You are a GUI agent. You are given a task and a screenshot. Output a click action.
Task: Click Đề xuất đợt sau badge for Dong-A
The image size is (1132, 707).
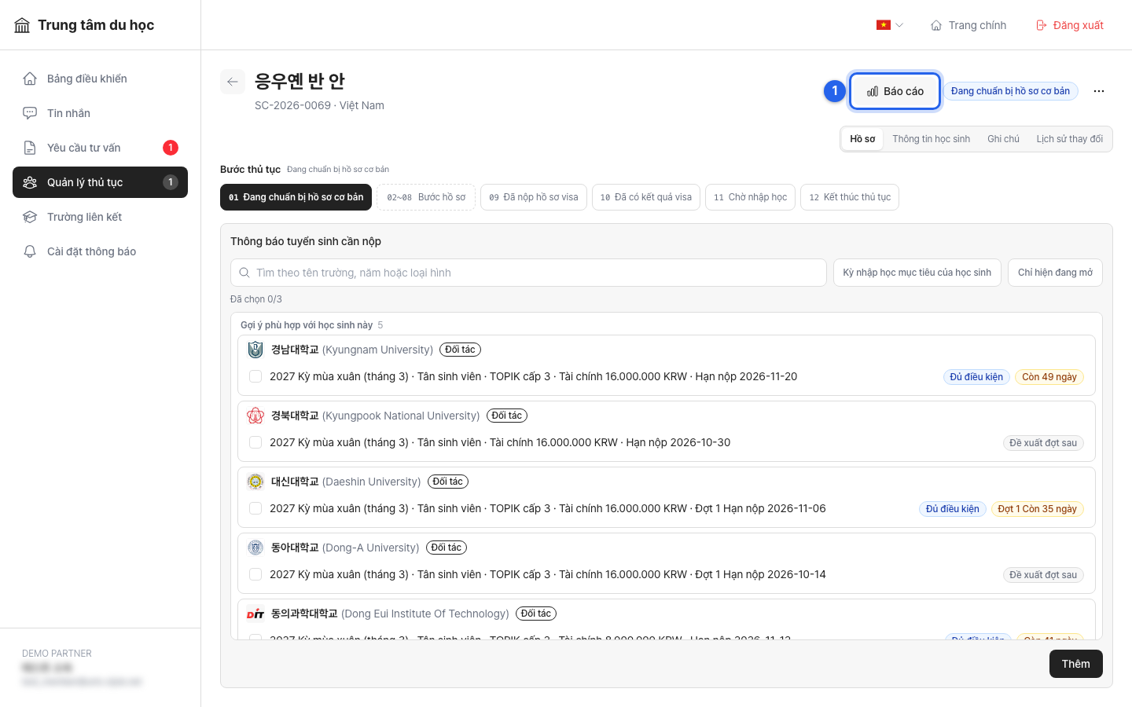click(x=1043, y=575)
